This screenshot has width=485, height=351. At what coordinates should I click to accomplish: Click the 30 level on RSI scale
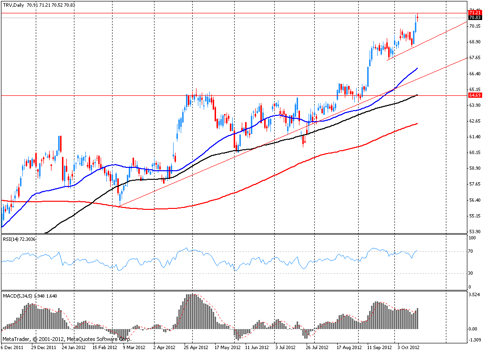tap(471, 273)
